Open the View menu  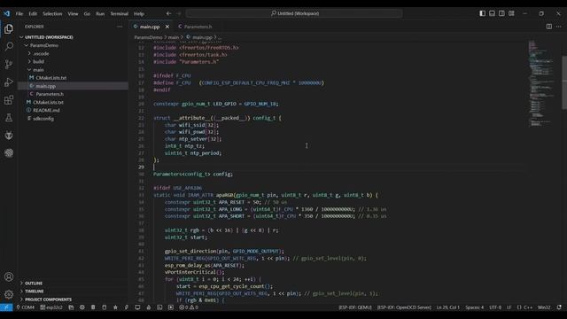tap(73, 13)
